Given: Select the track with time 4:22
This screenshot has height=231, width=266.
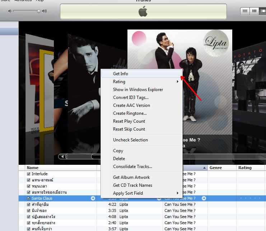Looking at the screenshot, I should [142, 204].
